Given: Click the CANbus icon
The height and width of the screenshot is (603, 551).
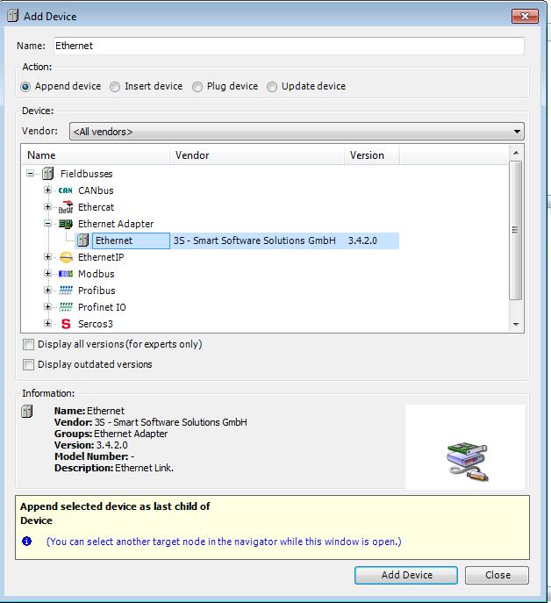Looking at the screenshot, I should click(66, 190).
